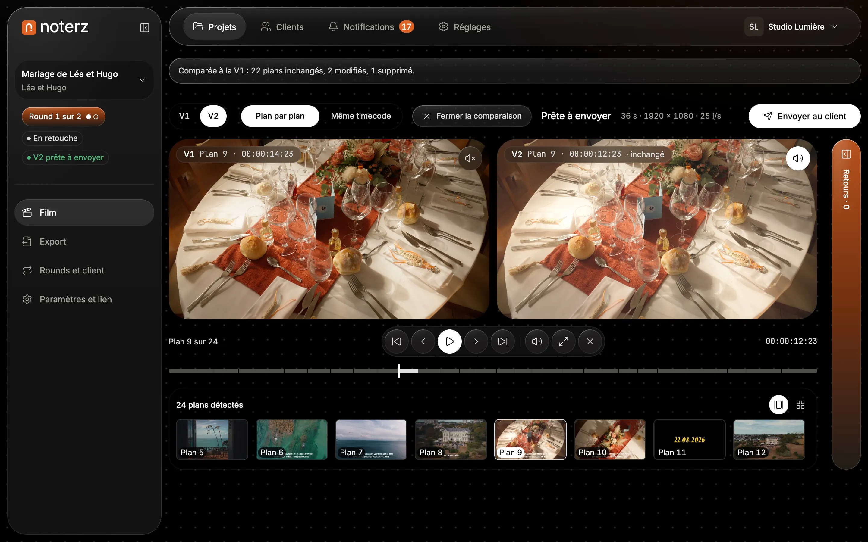This screenshot has height=542, width=868.
Task: Play the comparison video
Action: (x=449, y=341)
